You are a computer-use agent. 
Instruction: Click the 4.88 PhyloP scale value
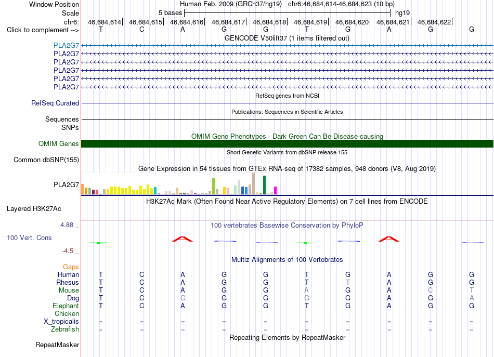[67, 225]
